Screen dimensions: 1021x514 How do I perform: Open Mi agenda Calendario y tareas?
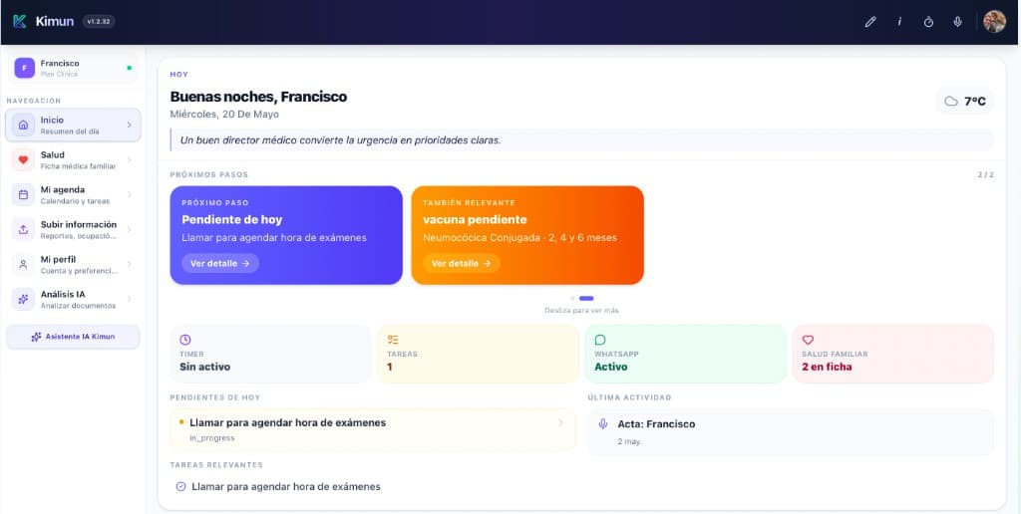pos(73,194)
